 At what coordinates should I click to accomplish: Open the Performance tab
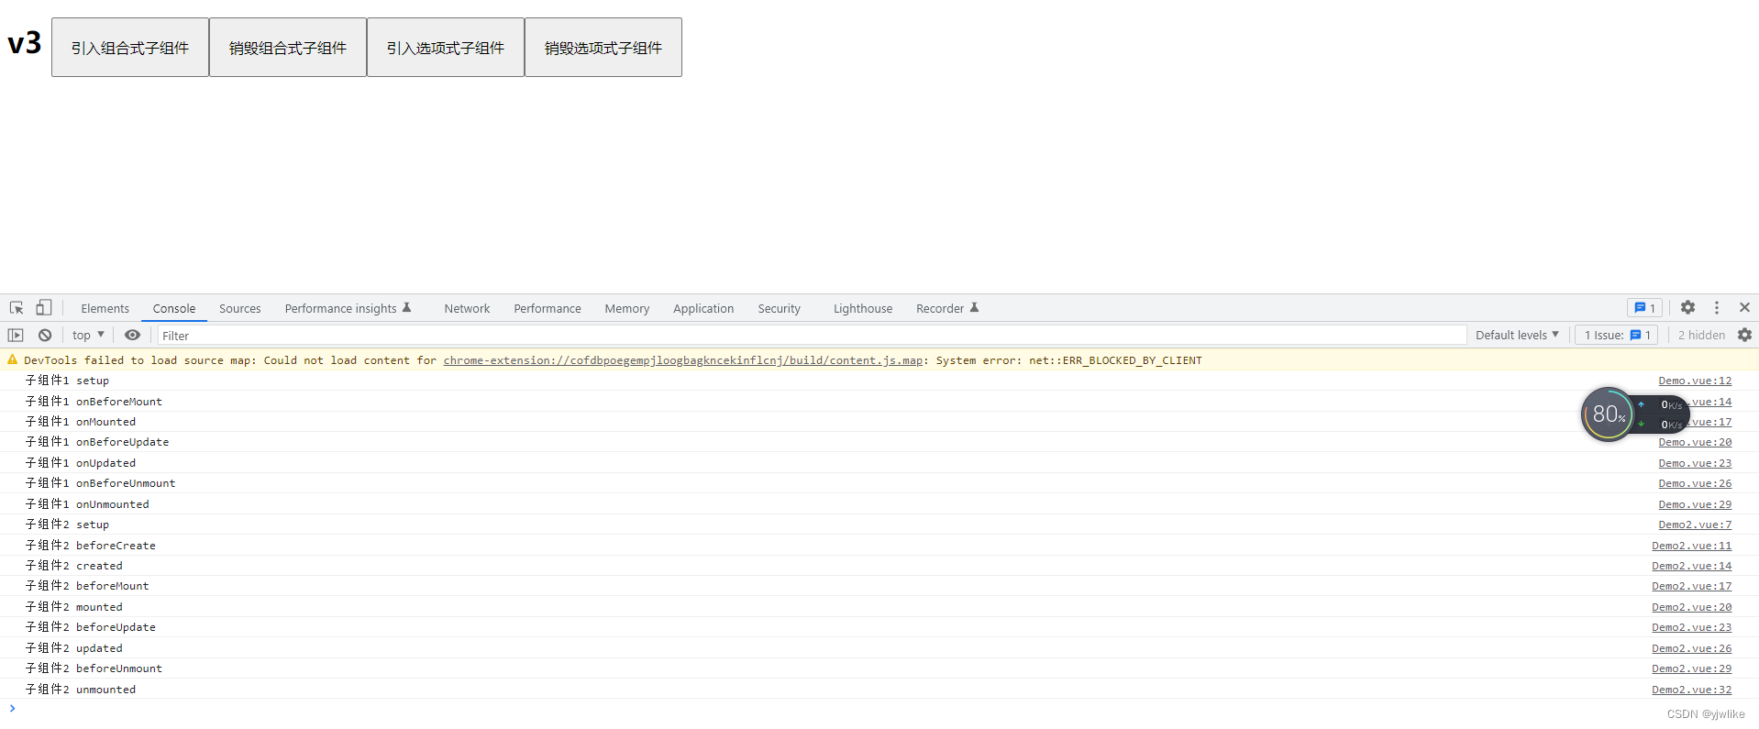pos(548,309)
